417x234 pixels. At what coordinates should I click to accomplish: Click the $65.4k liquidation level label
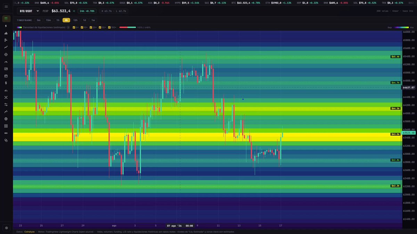coord(395,57)
